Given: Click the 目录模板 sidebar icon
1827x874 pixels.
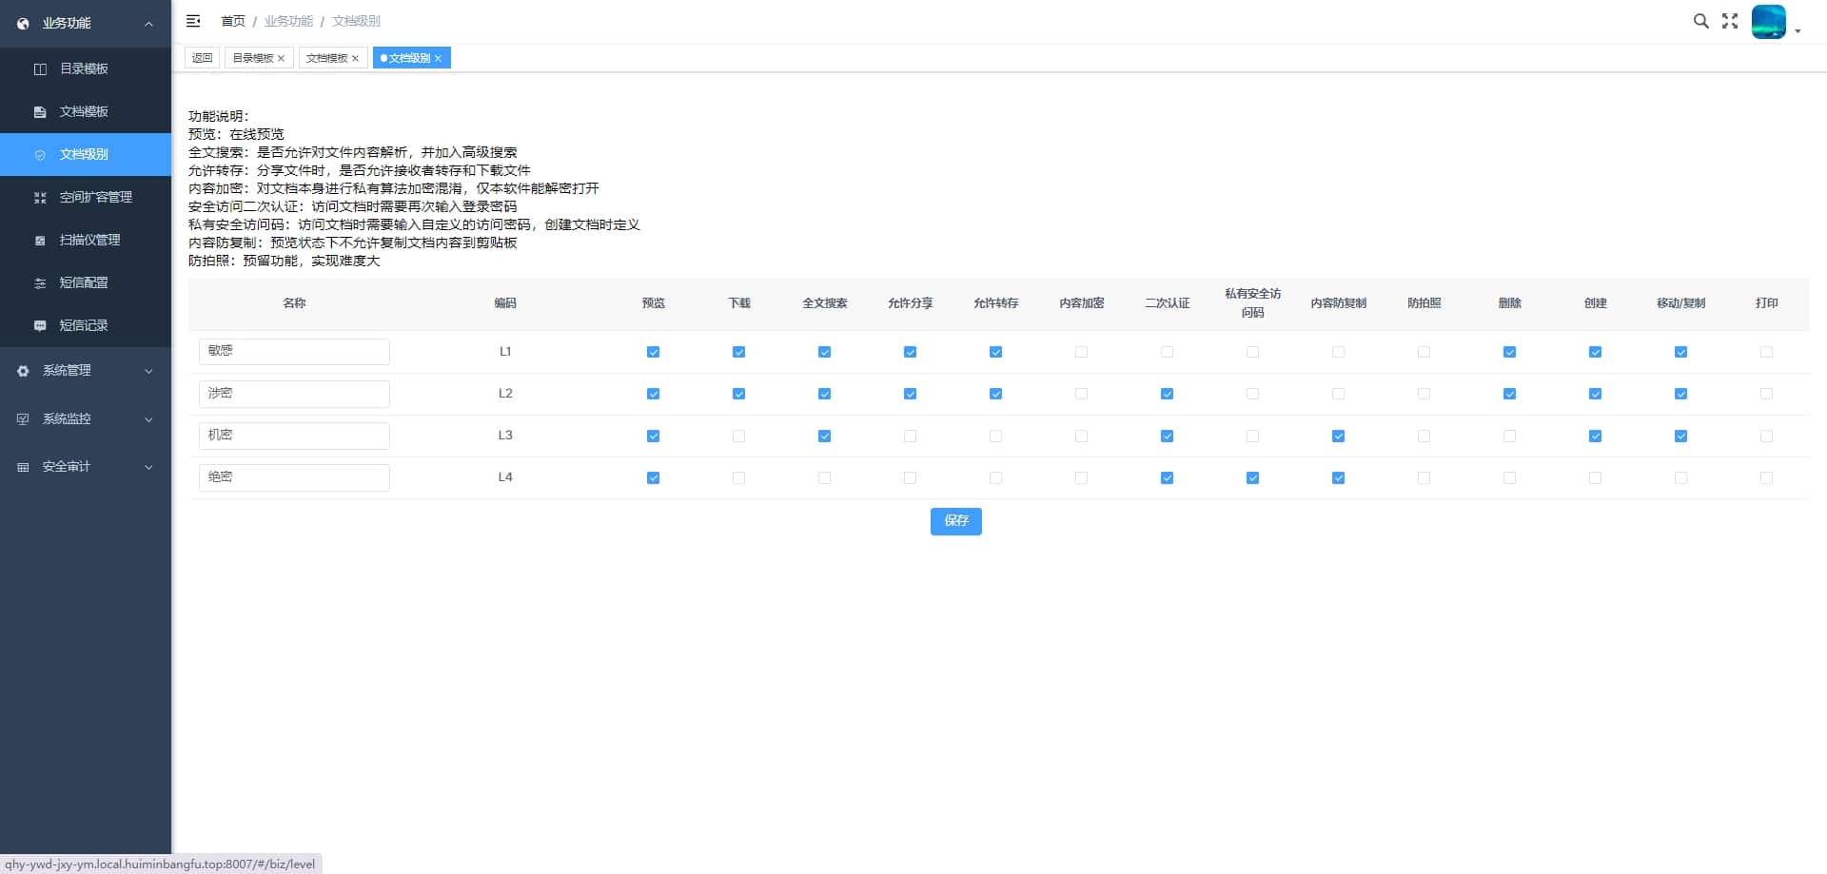Looking at the screenshot, I should point(40,69).
